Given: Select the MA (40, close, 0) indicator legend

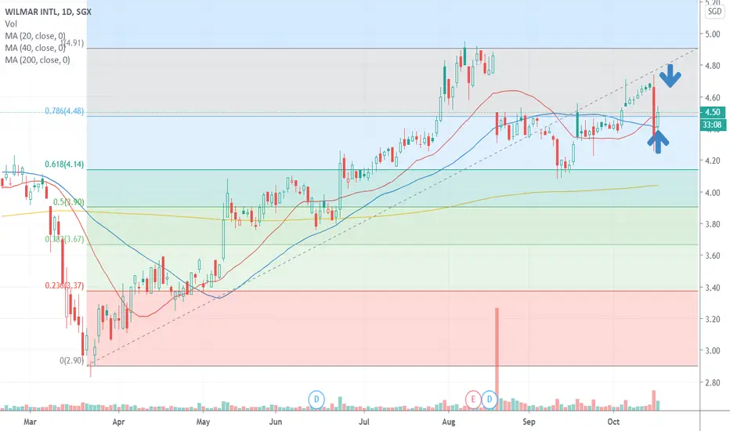Looking at the screenshot, I should (35, 48).
